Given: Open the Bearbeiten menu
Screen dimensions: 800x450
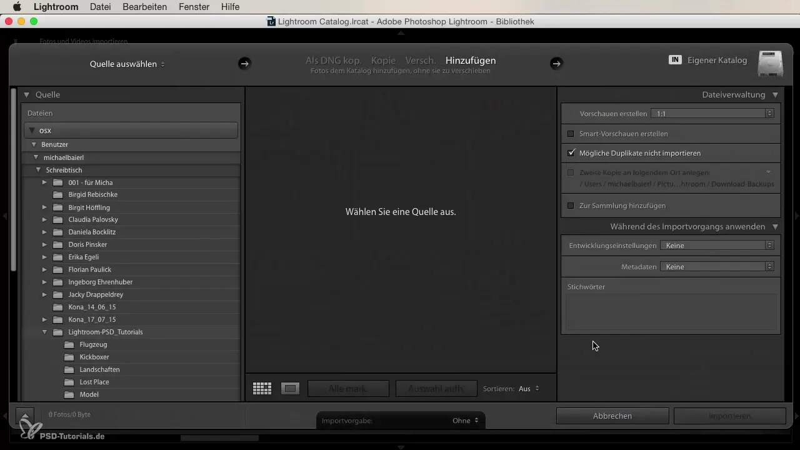Looking at the screenshot, I should click(146, 7).
